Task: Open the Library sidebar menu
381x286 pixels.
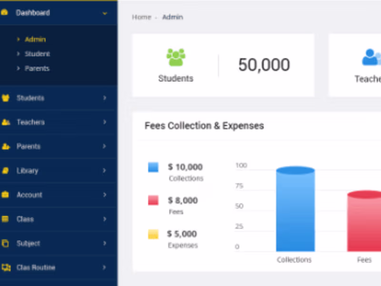Action: [58, 171]
